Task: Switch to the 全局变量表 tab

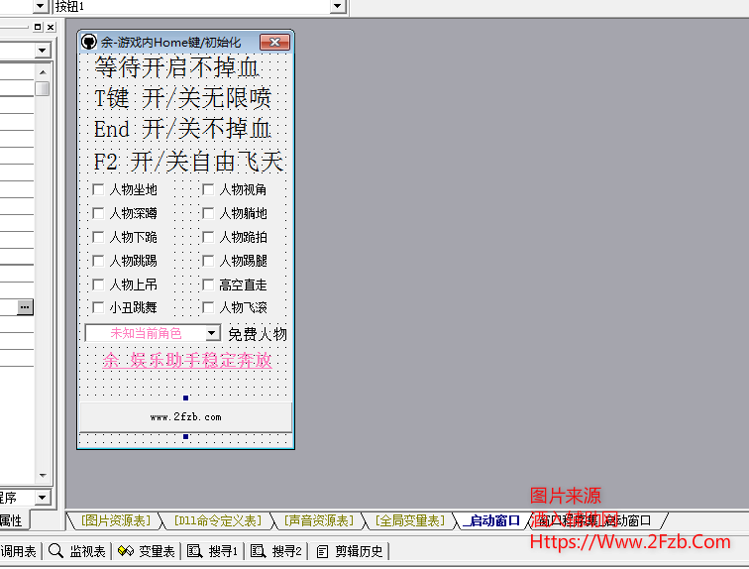Action: tap(409, 520)
